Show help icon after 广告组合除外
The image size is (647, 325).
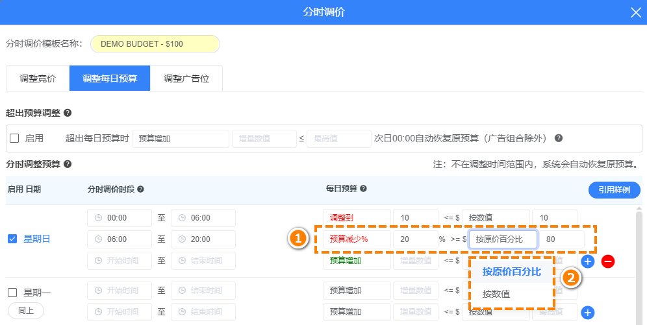pos(558,138)
